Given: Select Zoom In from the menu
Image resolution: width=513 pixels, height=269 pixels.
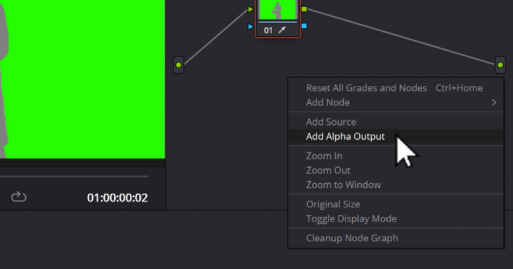Looking at the screenshot, I should pyautogui.click(x=395, y=156).
